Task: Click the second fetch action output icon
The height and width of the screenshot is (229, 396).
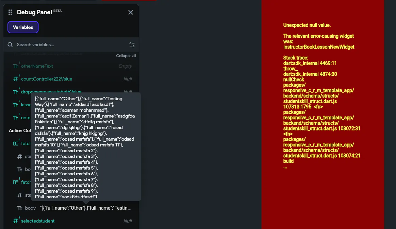Action: (x=16, y=182)
